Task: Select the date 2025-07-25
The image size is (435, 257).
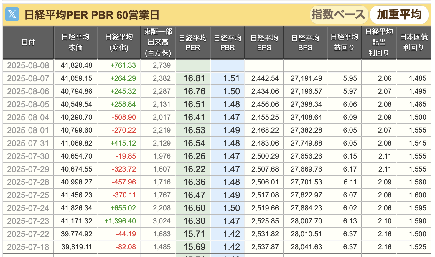Action: coord(28,195)
